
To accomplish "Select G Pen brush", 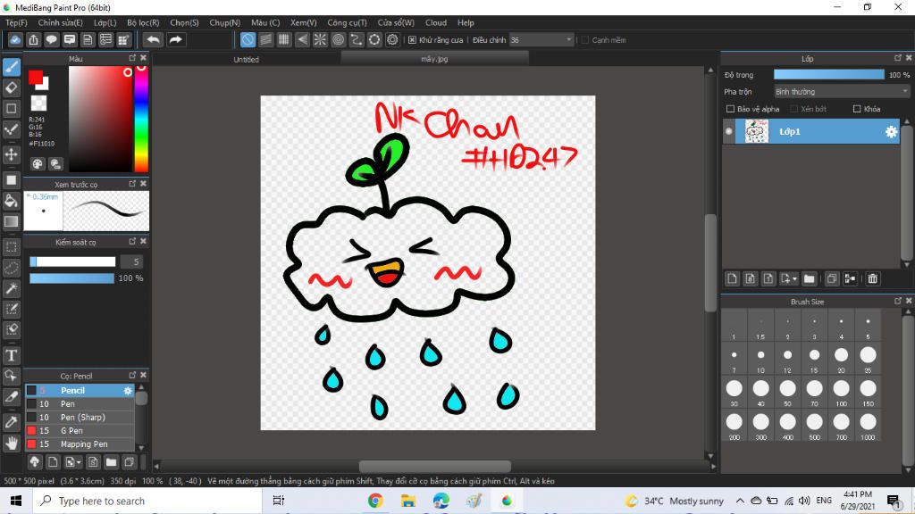I will click(x=80, y=431).
